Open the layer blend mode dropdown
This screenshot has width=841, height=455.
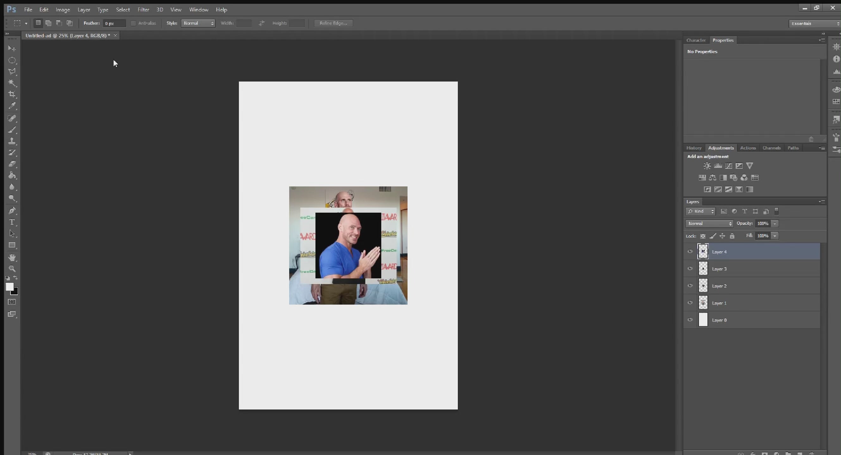709,224
